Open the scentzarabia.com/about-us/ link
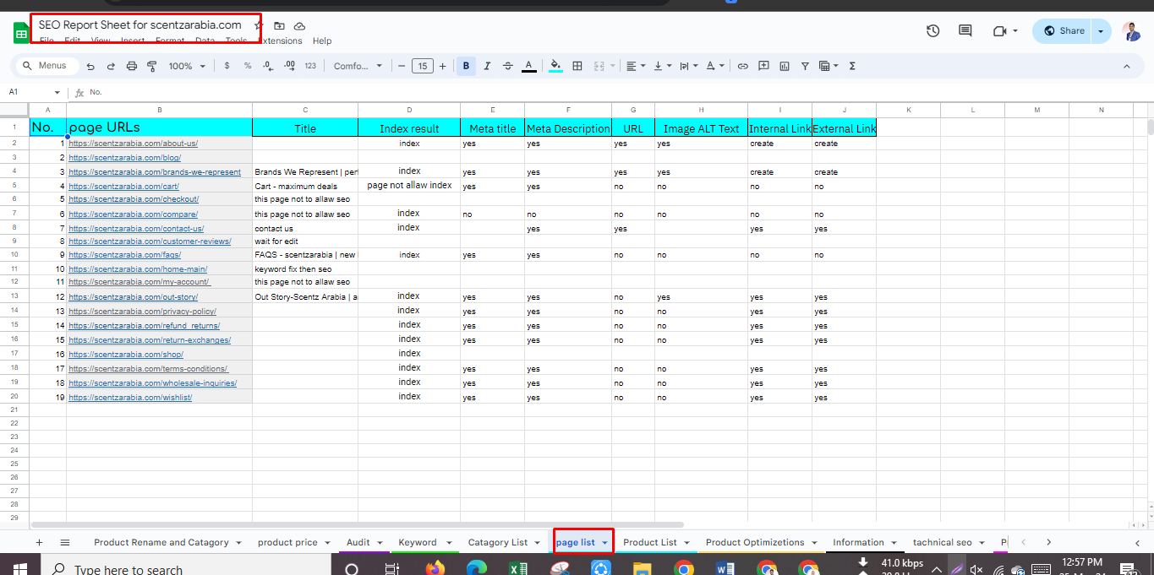 click(133, 144)
